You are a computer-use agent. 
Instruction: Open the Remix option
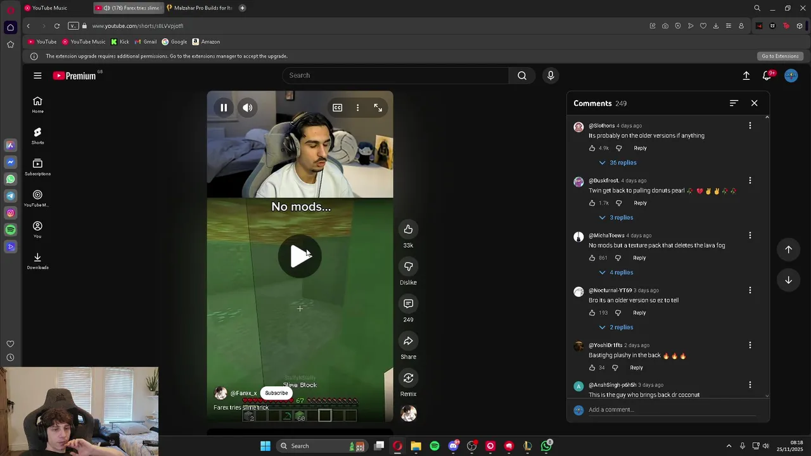click(408, 378)
